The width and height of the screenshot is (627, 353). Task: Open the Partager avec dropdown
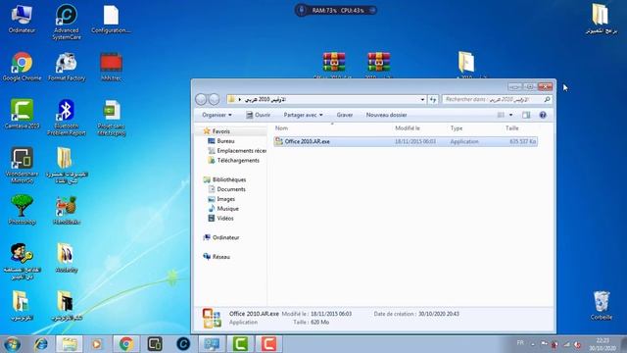[303, 115]
